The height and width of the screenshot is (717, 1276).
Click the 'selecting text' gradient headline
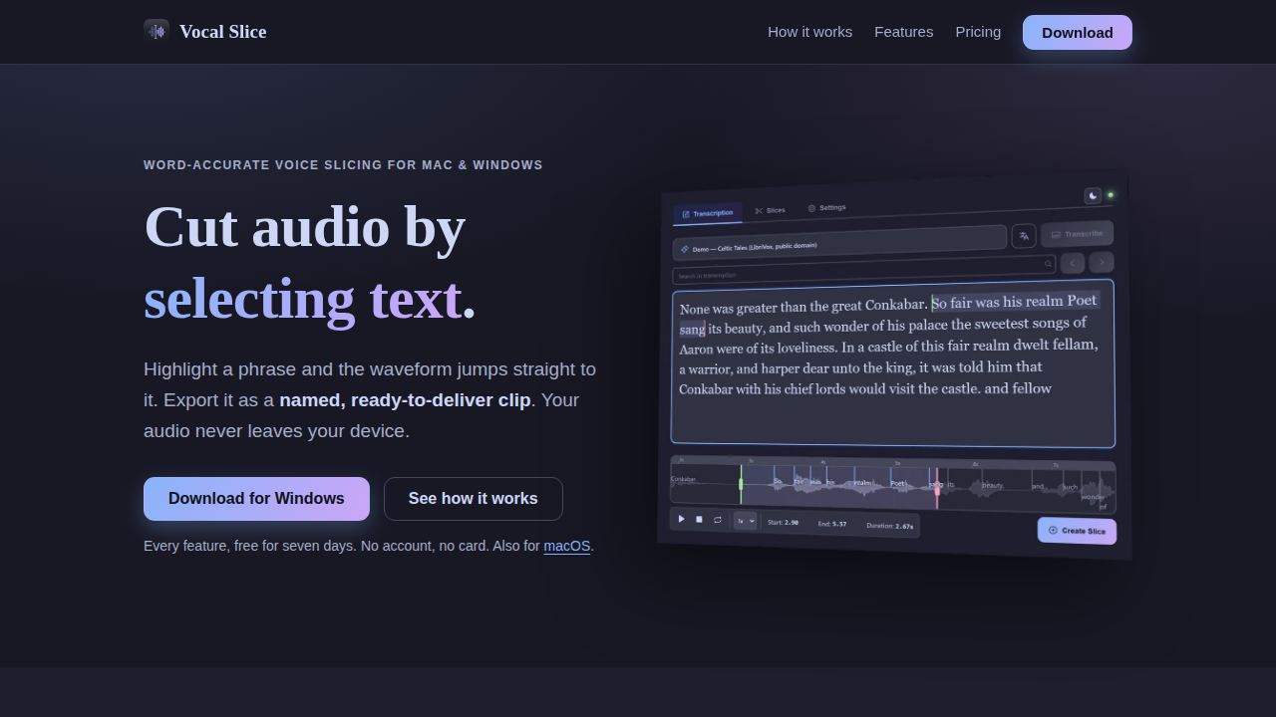(302, 299)
